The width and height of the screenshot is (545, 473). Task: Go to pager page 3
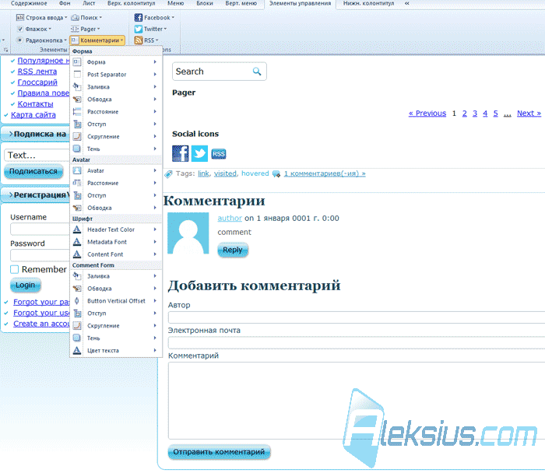tap(475, 114)
